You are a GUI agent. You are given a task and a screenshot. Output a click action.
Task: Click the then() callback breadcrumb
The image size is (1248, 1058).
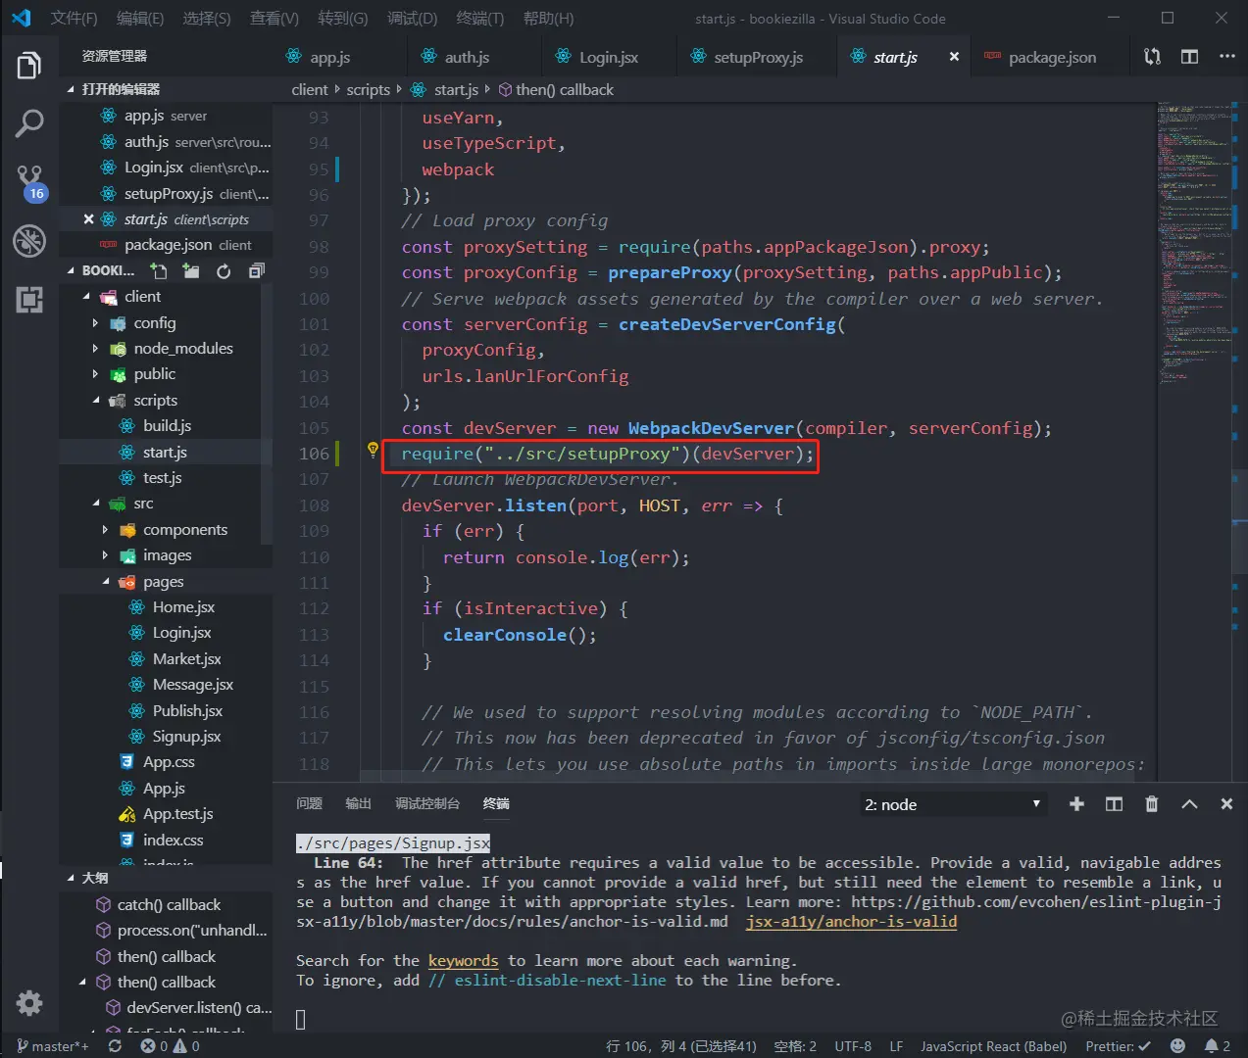coord(556,90)
